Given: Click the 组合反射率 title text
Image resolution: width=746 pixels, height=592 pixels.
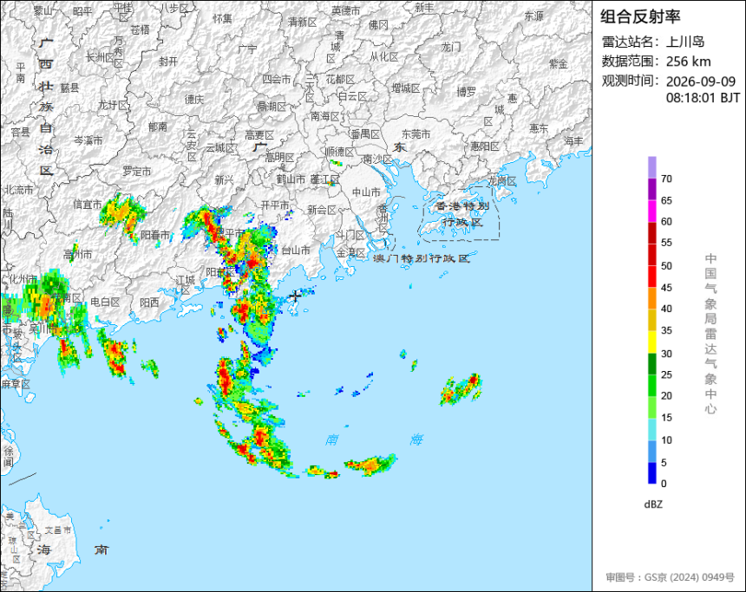Looking at the screenshot, I should point(640,16).
